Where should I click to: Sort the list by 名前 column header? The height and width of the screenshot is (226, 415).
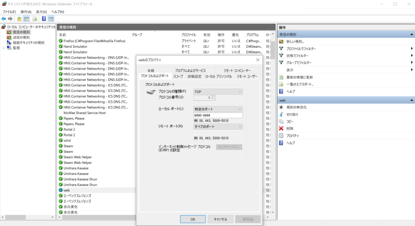(x=93, y=35)
